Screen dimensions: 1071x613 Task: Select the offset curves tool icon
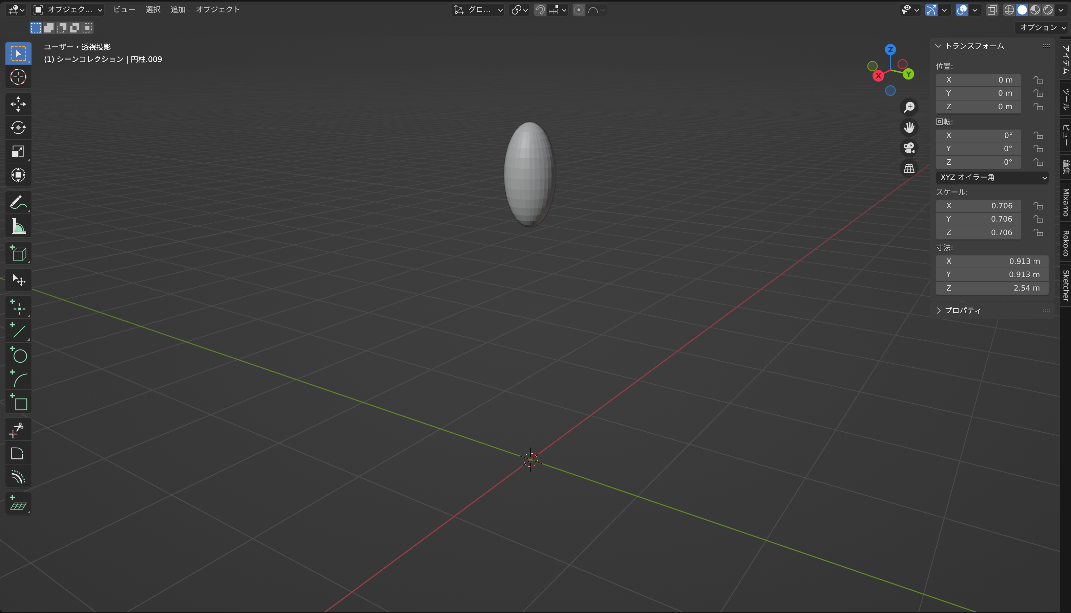click(18, 476)
